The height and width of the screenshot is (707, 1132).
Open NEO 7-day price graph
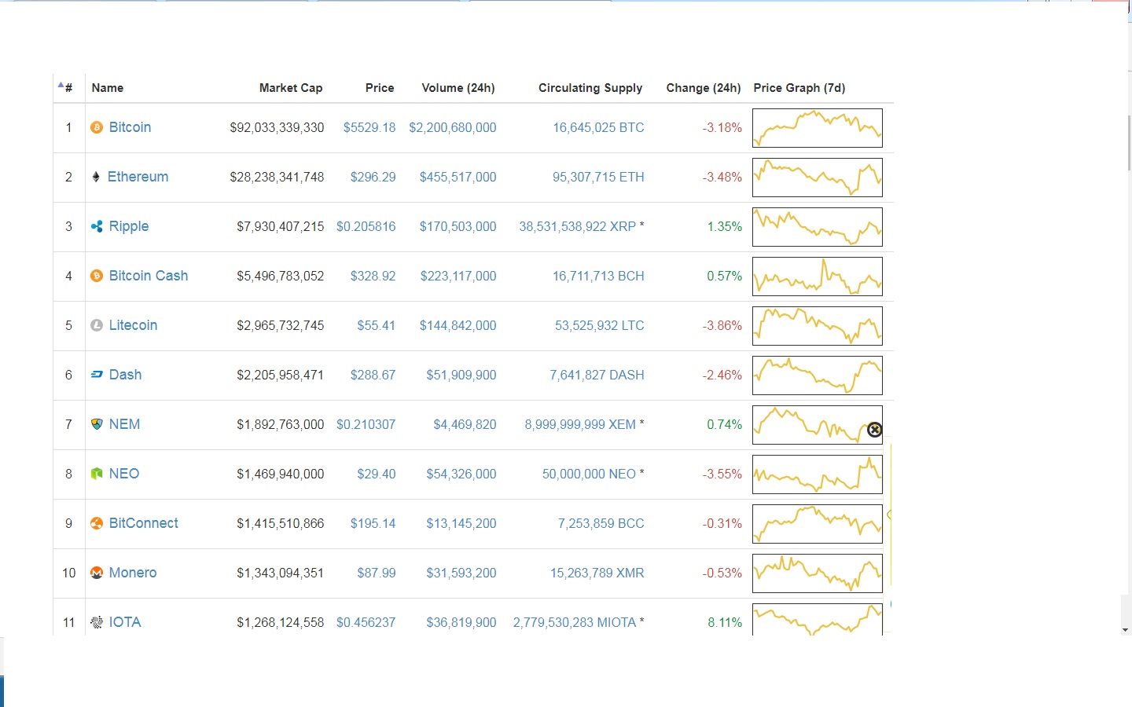(x=818, y=474)
